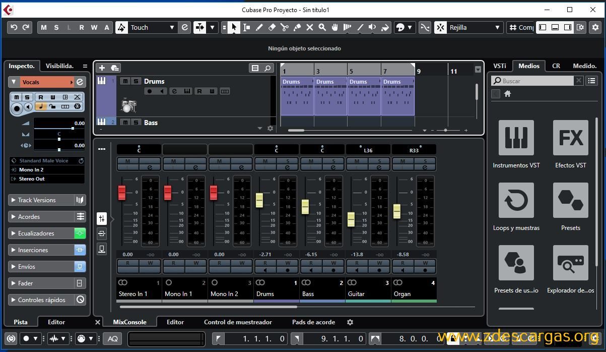606x352 pixels.
Task: Toggle global Write W automation in the toolbar
Action: coord(94,27)
